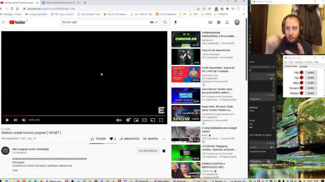Open YouTube notifications bell
The height and width of the screenshot is (182, 325).
[x=227, y=22]
